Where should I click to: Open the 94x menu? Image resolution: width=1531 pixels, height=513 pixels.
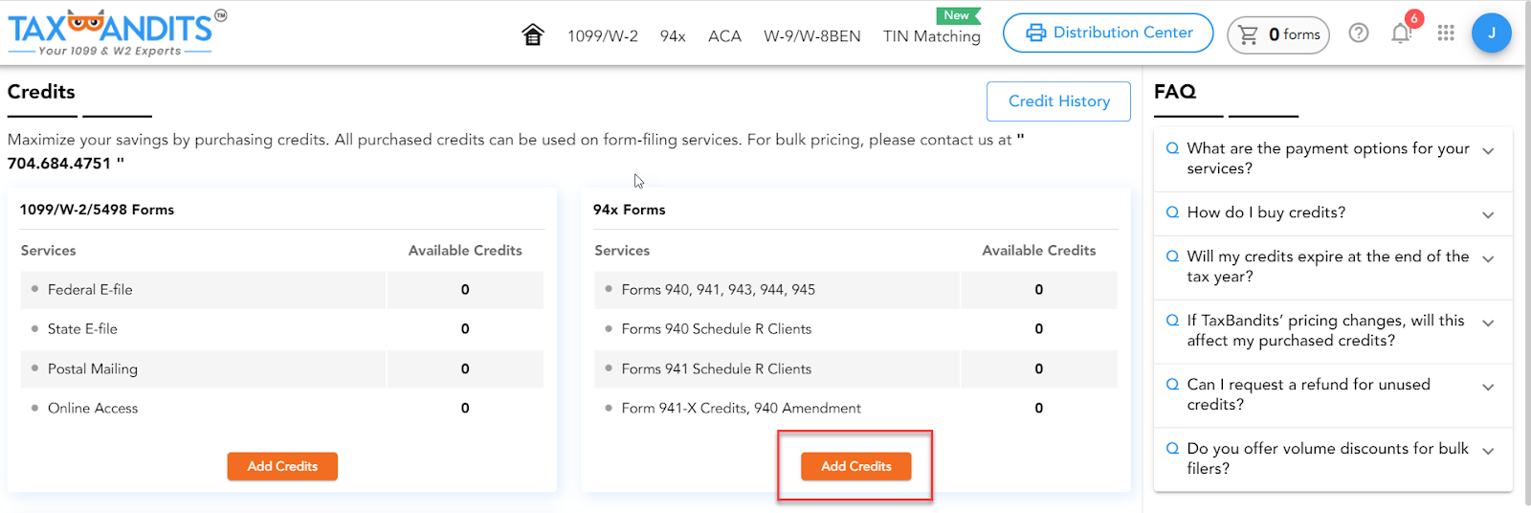[673, 36]
